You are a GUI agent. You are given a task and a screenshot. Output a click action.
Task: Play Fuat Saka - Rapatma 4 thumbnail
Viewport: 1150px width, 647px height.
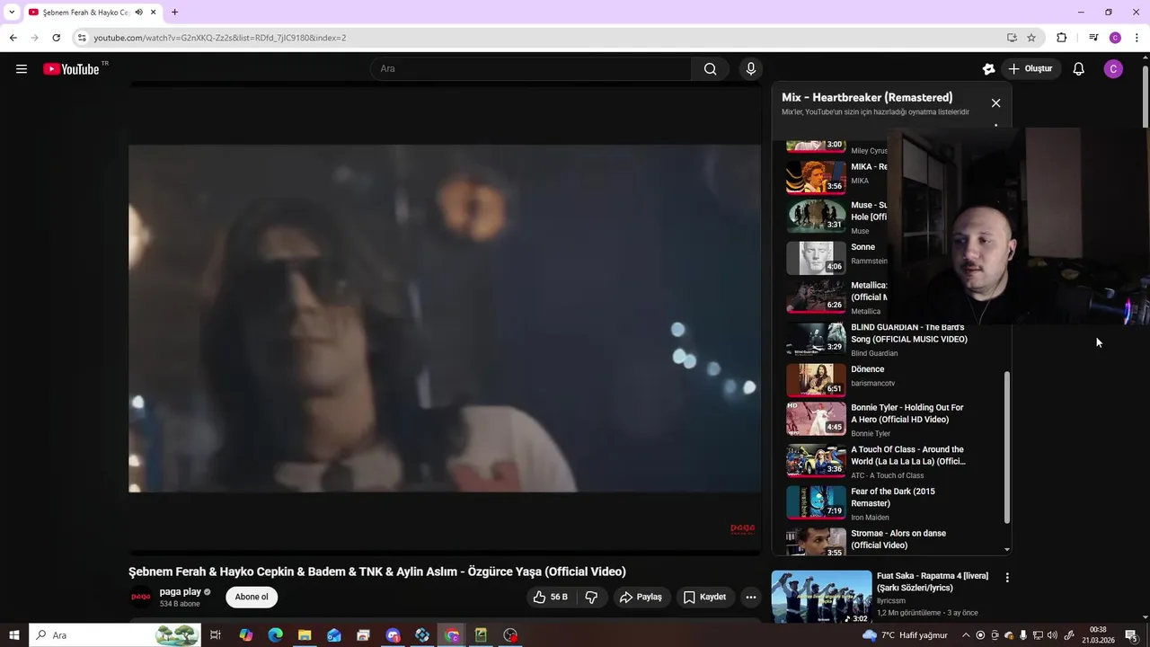tap(821, 597)
